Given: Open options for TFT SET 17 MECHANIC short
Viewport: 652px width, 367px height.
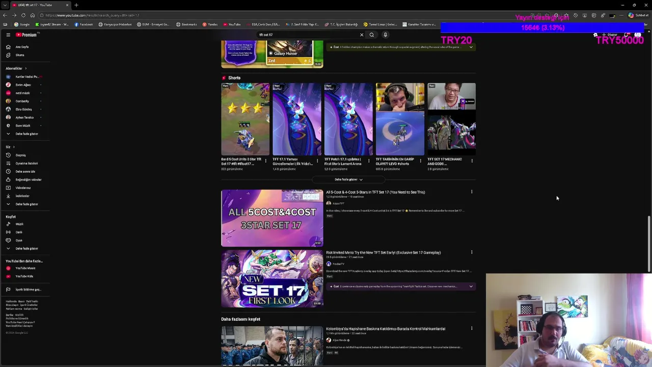Looking at the screenshot, I should tap(472, 161).
